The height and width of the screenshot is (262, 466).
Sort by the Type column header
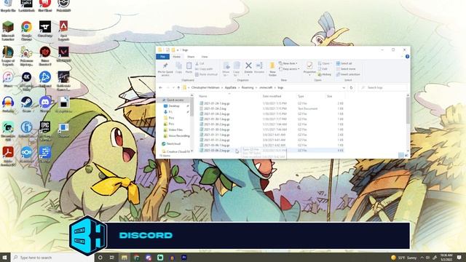(301, 96)
